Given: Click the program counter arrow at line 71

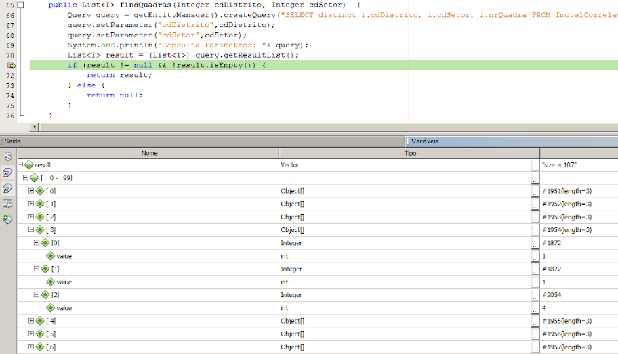Looking at the screenshot, I should [11, 66].
